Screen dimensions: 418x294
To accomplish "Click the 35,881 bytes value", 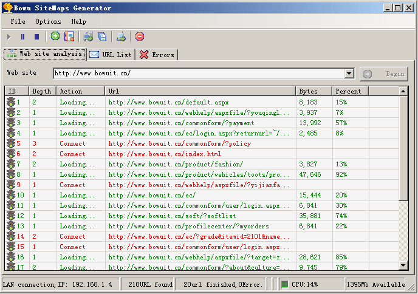I will [x=310, y=216].
